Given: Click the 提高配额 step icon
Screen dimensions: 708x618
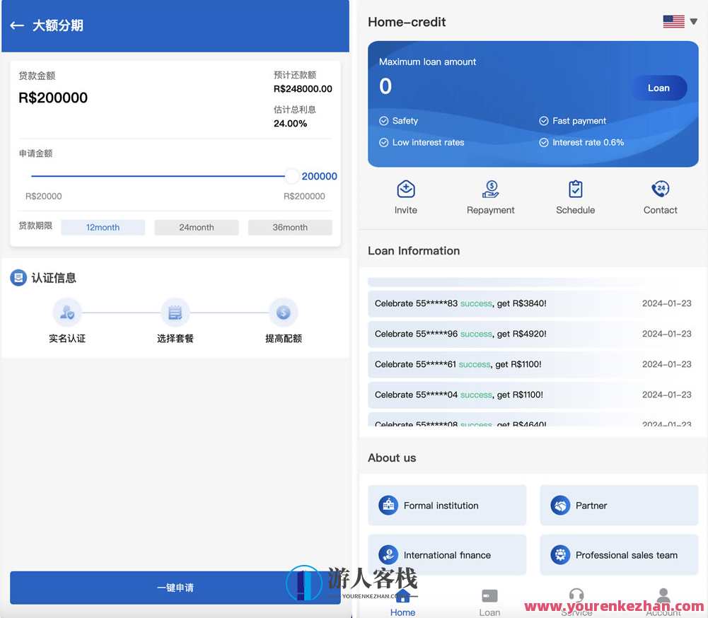Looking at the screenshot, I should 283,313.
